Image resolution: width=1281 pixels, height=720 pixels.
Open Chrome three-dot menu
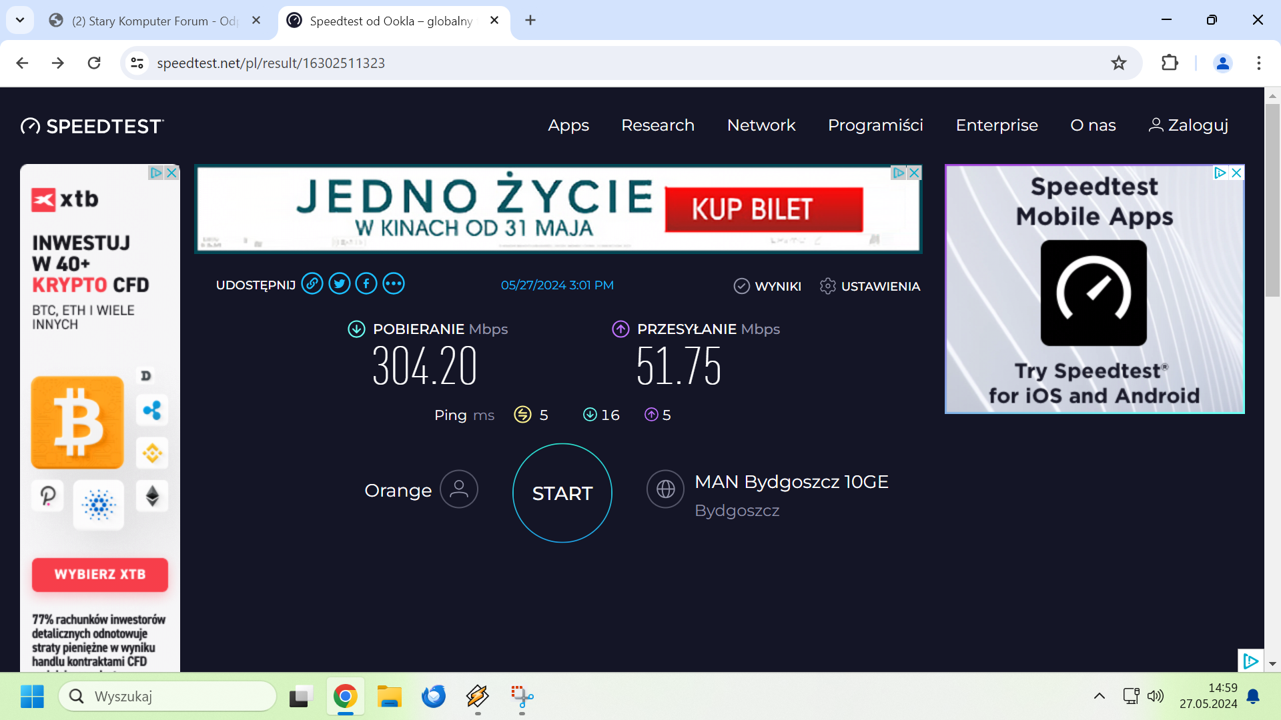1259,63
